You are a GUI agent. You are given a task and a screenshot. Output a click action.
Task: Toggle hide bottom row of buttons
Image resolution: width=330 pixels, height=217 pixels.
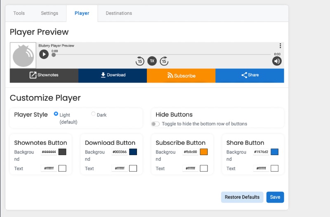point(156,124)
